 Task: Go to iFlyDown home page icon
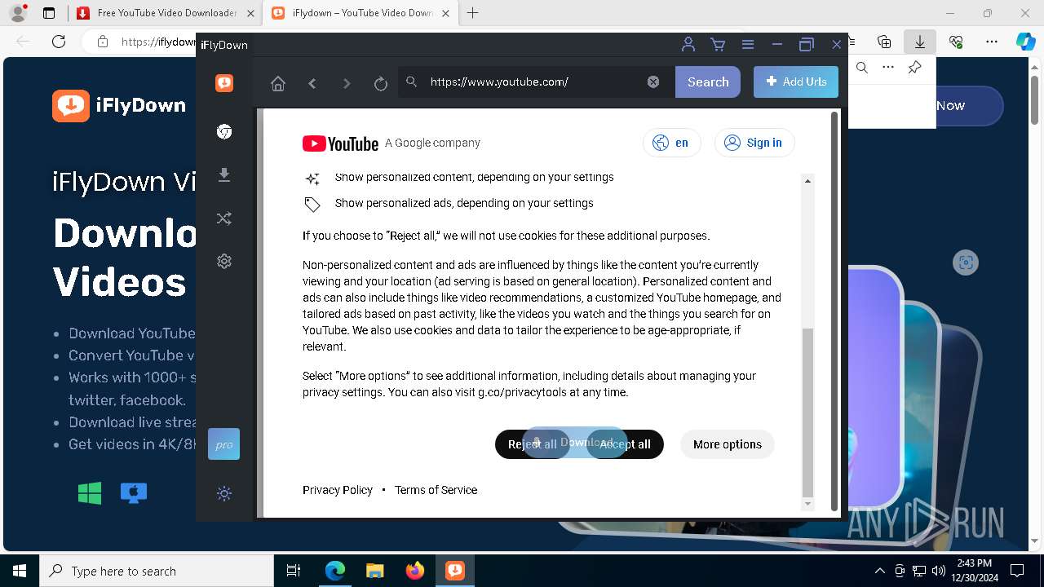click(x=278, y=82)
